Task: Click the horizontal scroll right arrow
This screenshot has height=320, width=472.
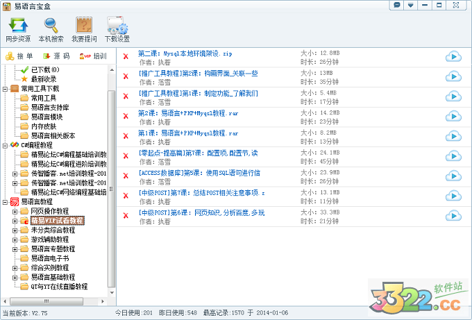Action: 103,301
